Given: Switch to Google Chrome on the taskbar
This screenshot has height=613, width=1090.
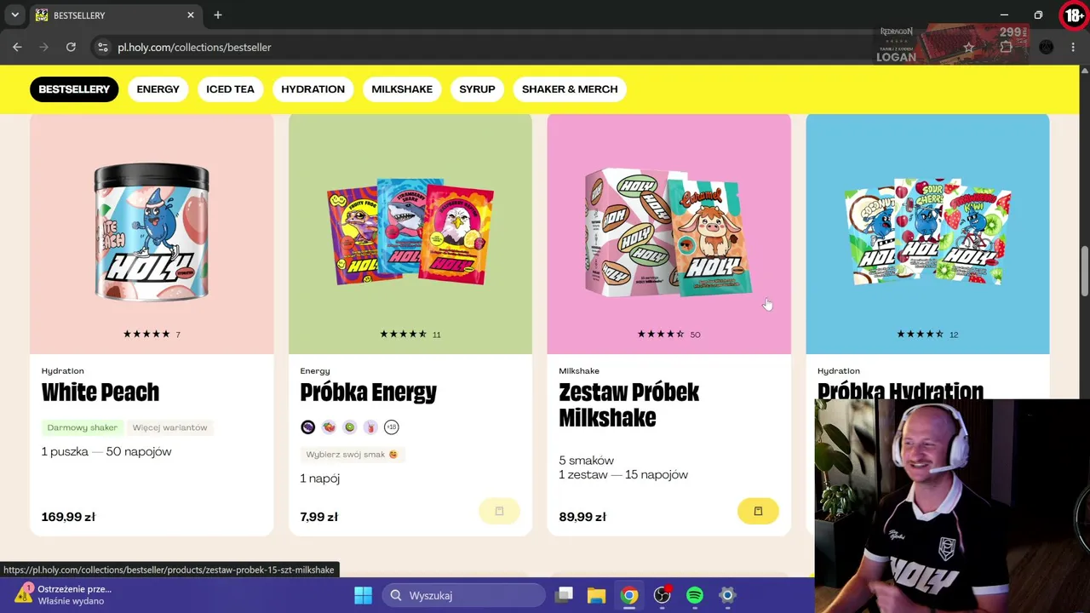Looking at the screenshot, I should [629, 595].
